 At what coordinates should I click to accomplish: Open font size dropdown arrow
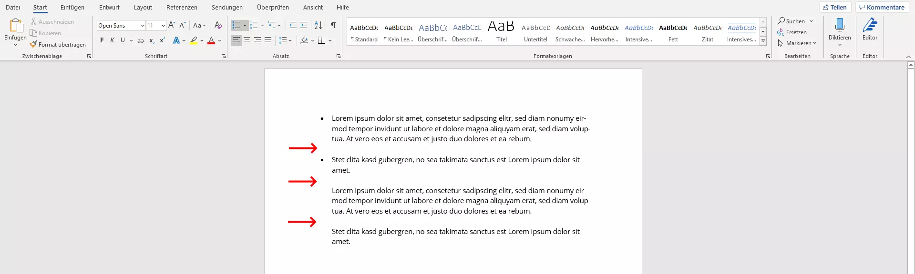click(163, 26)
